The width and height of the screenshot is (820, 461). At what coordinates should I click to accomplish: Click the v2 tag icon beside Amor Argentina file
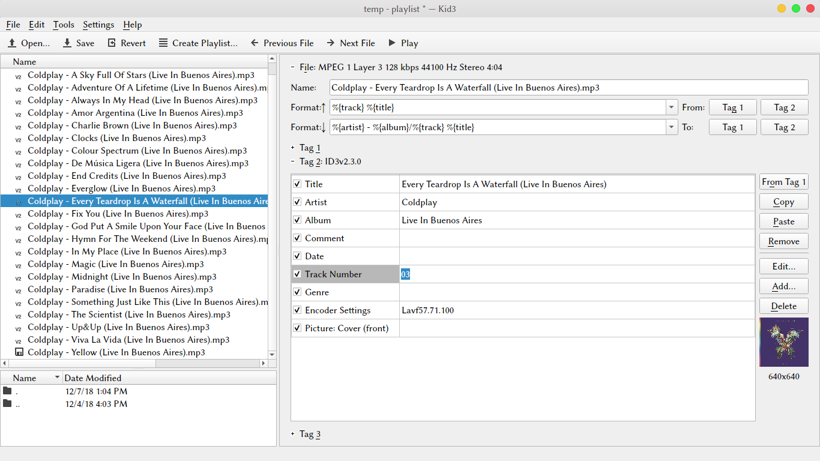(19, 114)
